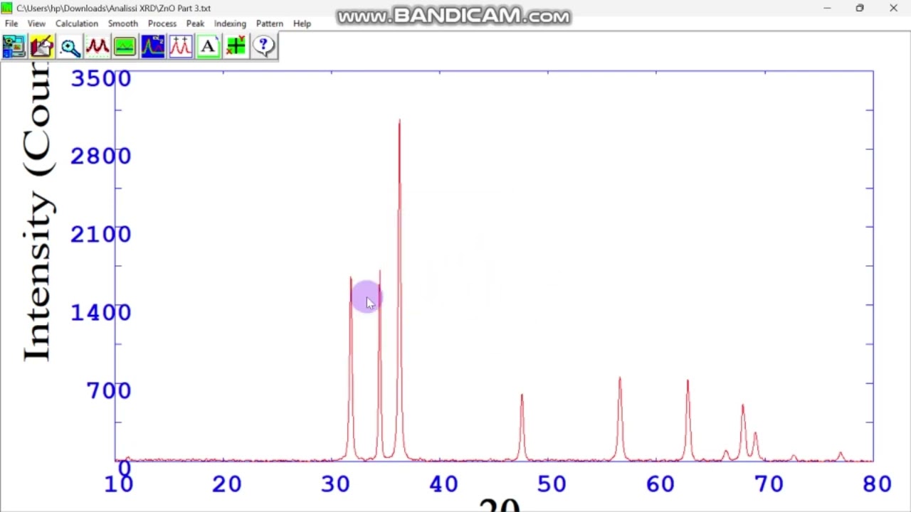
Task: Click the x-axis label 50
Action: [x=552, y=484]
